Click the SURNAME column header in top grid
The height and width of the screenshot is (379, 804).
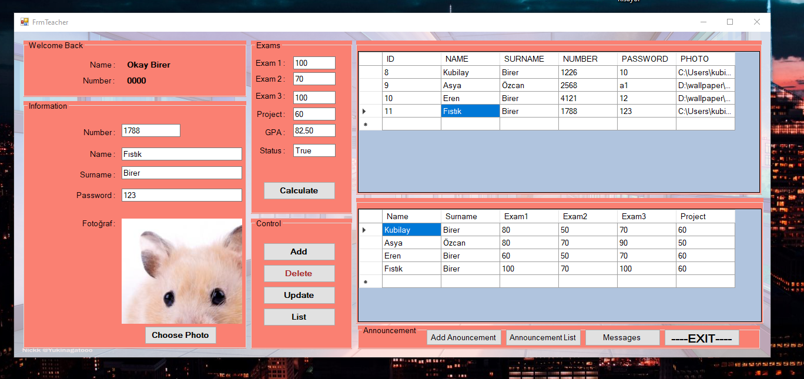pyautogui.click(x=529, y=59)
